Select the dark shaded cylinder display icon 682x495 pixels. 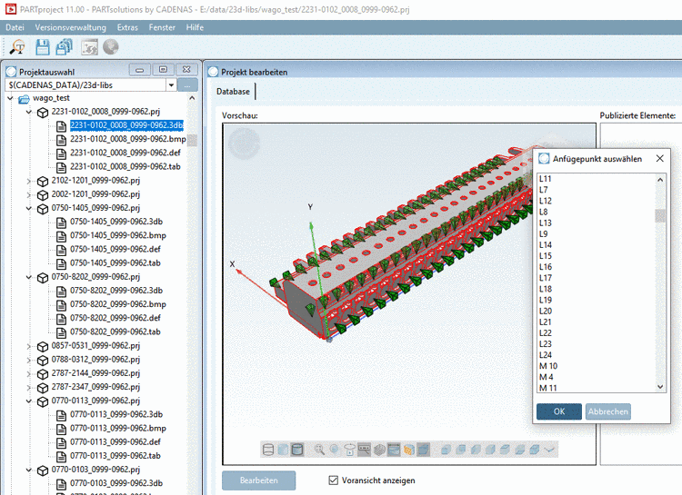[297, 450]
